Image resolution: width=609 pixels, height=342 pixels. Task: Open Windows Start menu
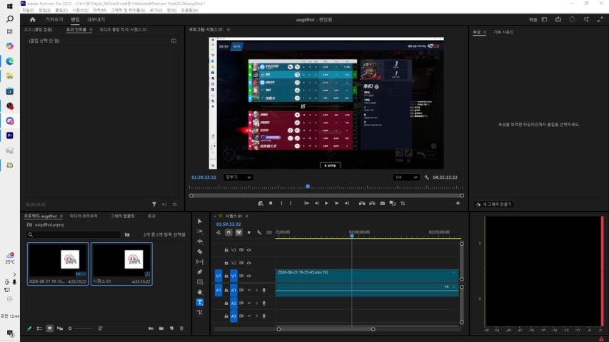pos(10,6)
